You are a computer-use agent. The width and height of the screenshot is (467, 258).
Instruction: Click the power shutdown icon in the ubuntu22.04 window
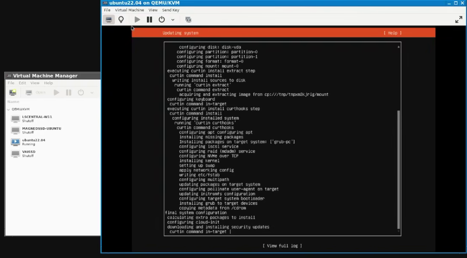click(x=161, y=20)
